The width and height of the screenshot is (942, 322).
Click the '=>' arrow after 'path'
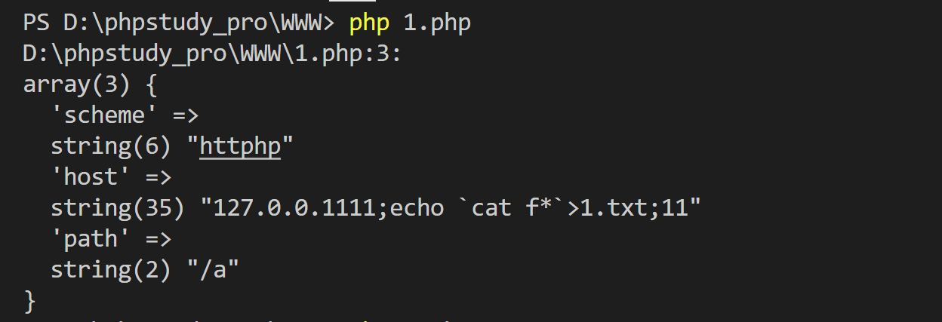coord(158,239)
